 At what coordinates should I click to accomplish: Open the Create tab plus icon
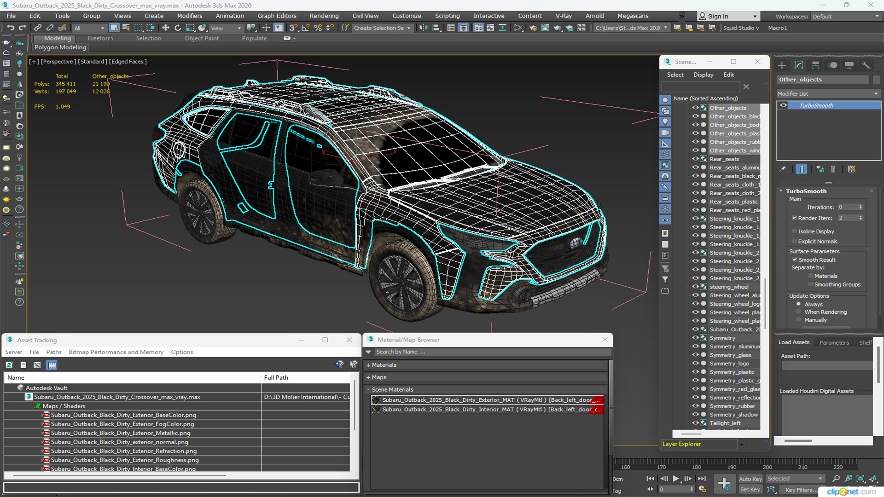point(782,65)
